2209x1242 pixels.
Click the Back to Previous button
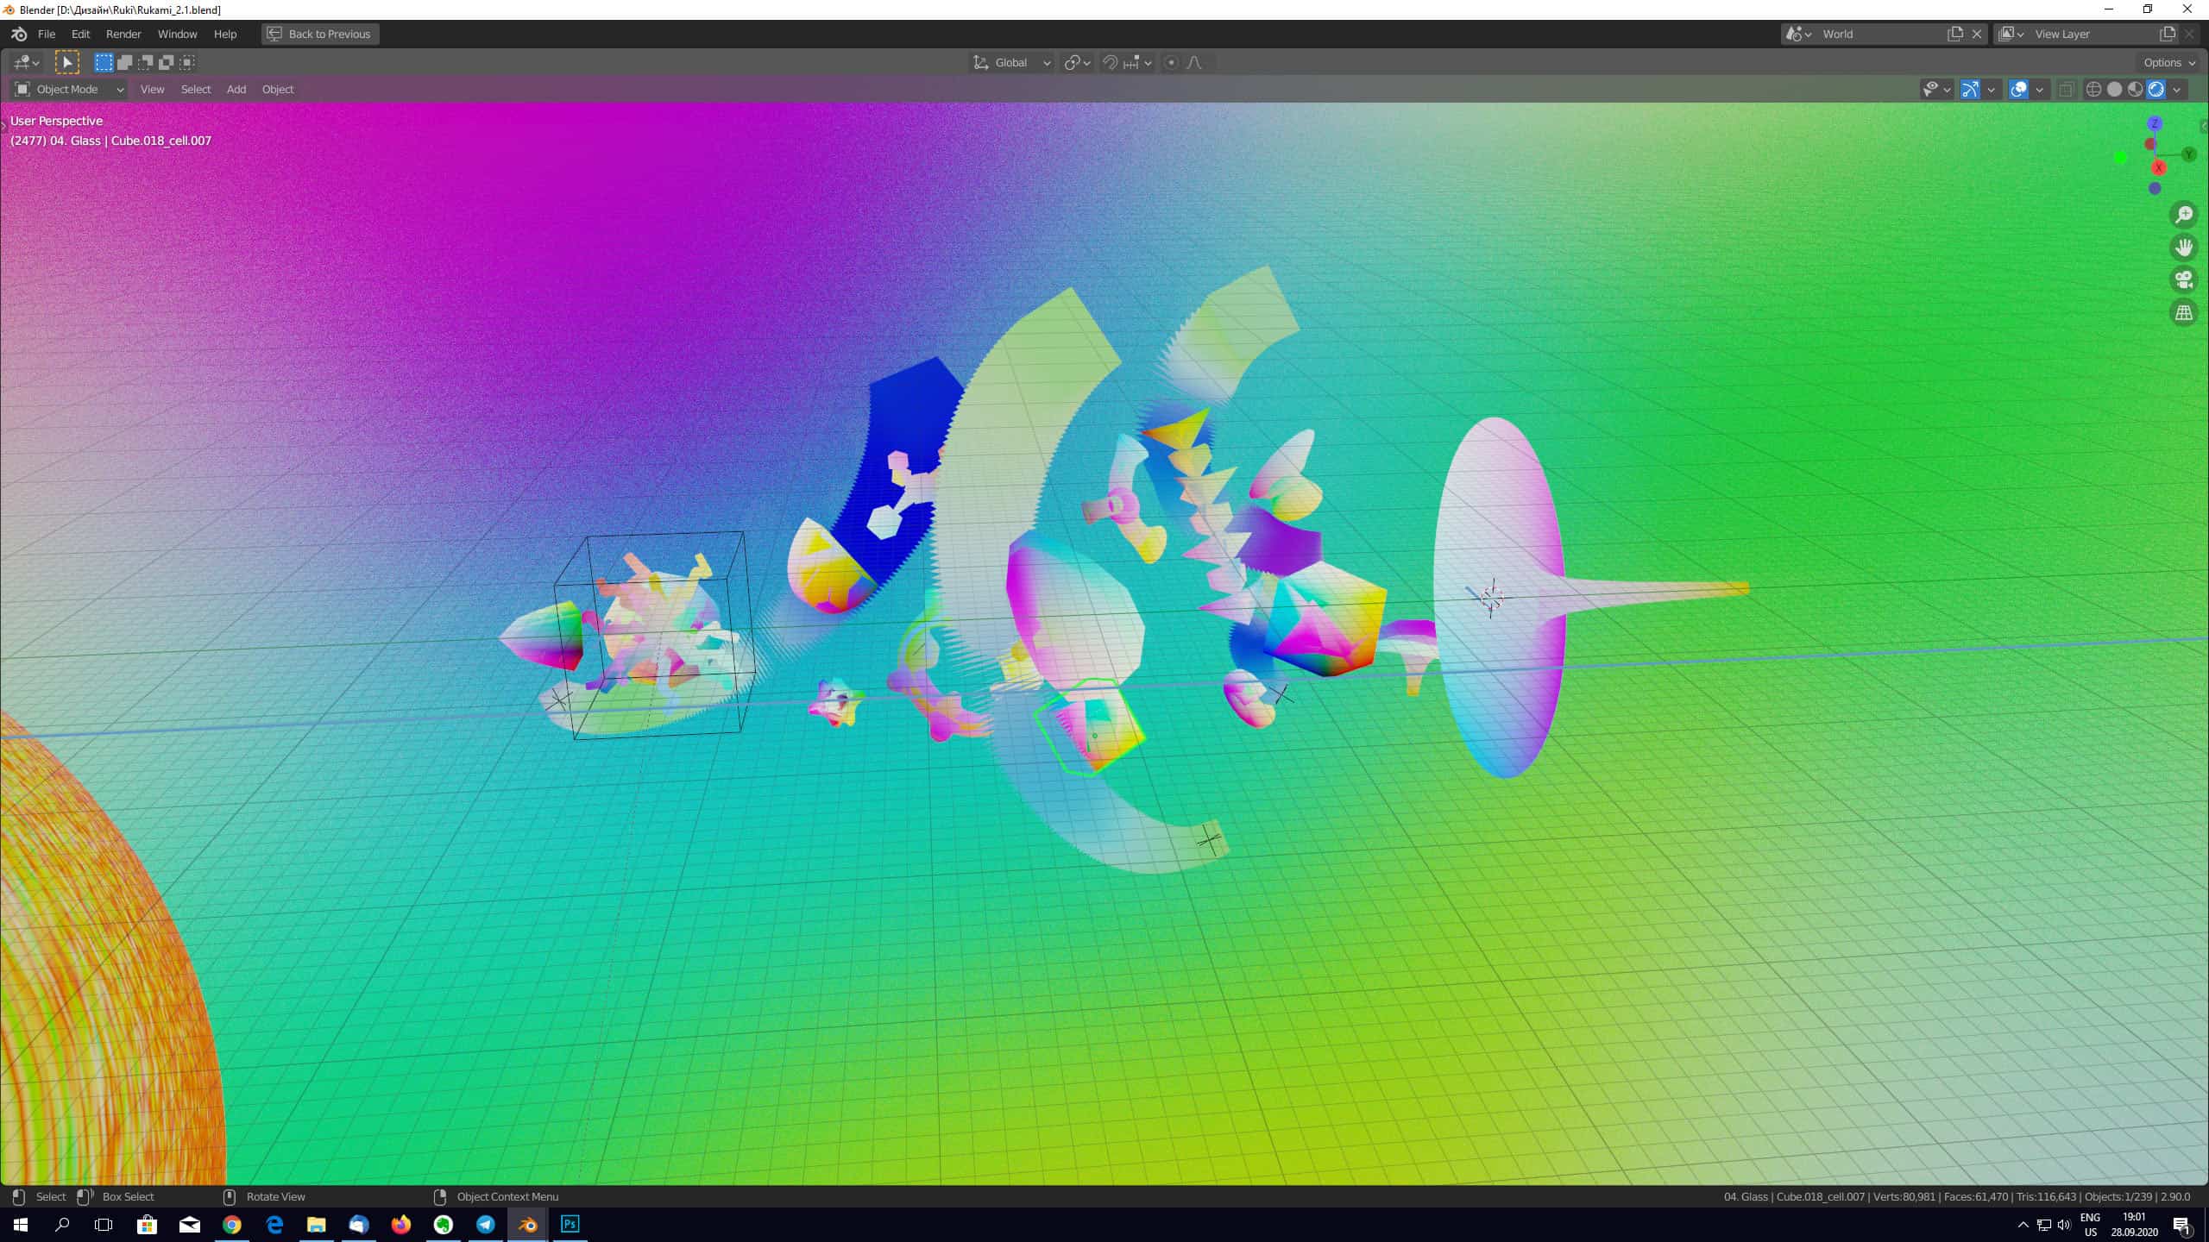320,34
